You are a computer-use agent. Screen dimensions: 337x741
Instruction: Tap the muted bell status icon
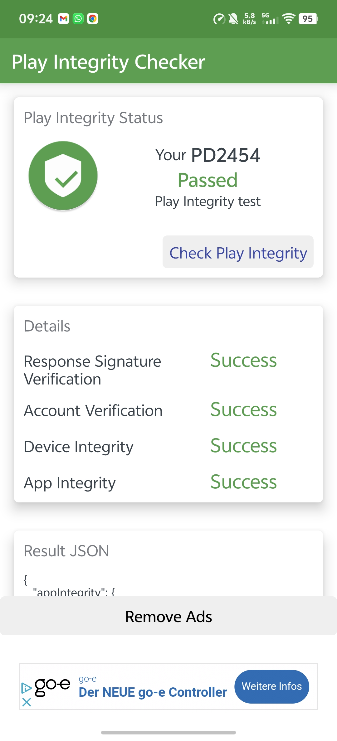[233, 19]
